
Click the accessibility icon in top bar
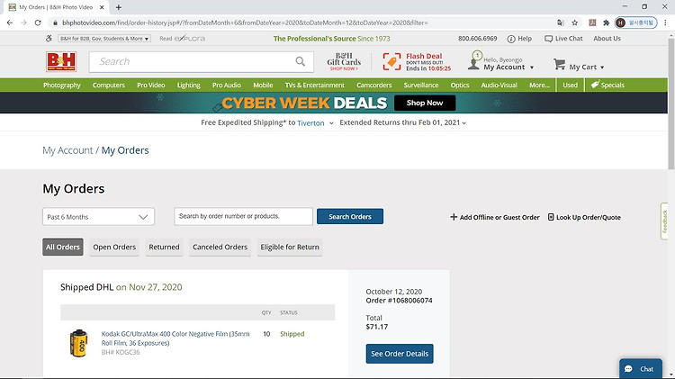(49, 39)
